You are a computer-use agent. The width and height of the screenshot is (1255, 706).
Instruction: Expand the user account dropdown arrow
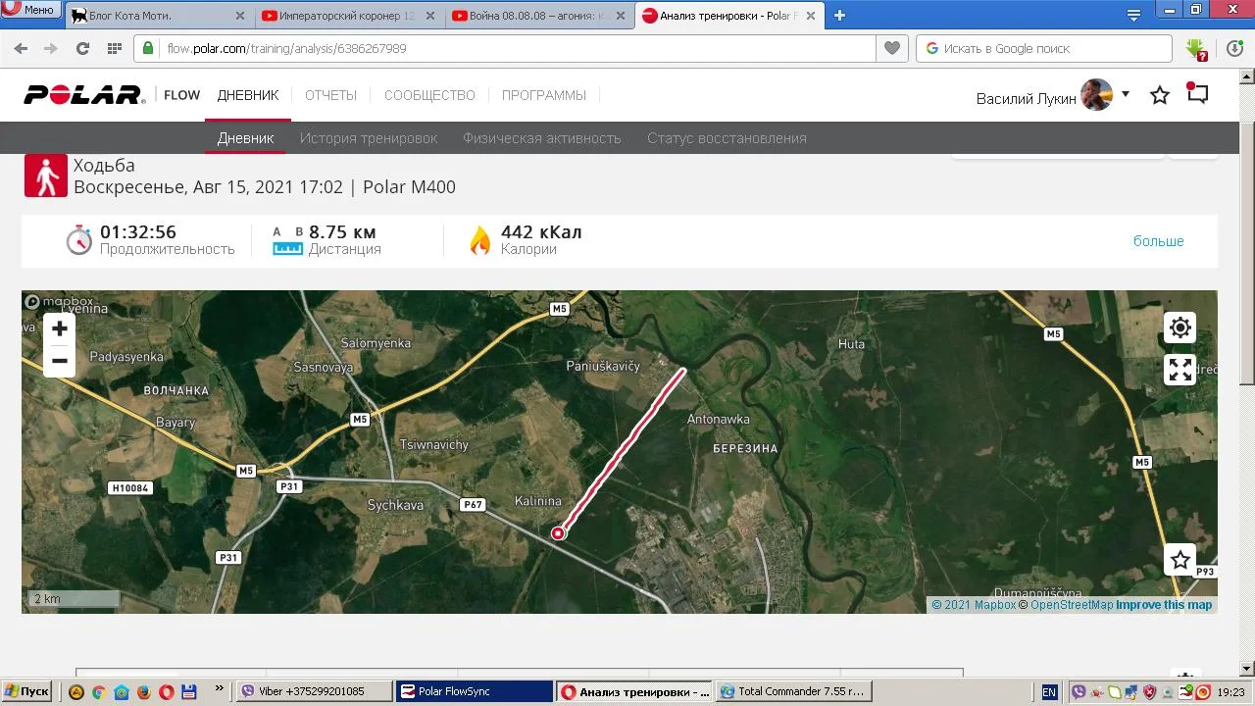click(1126, 94)
